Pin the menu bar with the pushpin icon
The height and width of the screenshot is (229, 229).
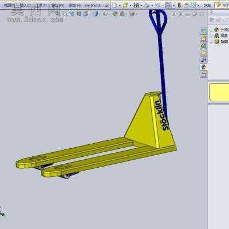point(107,6)
